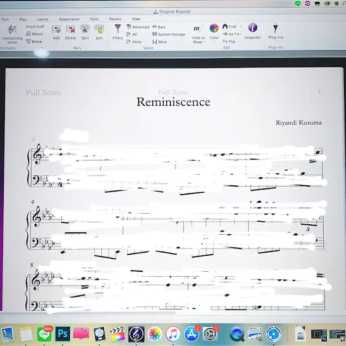This screenshot has width=346, height=346.
Task: Click the Advanced filter button
Action: pos(138,27)
